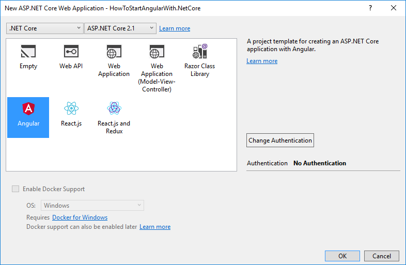Image resolution: width=406 pixels, height=265 pixels.
Task: Open the Docker for Windows link
Action: (x=80, y=217)
